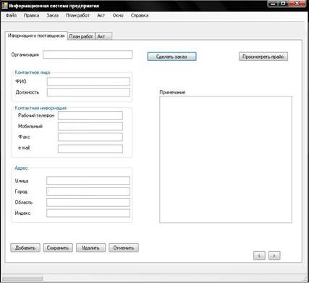Screen dimensions: 309x283
Task: Open the Файл menu
Action: click(11, 15)
